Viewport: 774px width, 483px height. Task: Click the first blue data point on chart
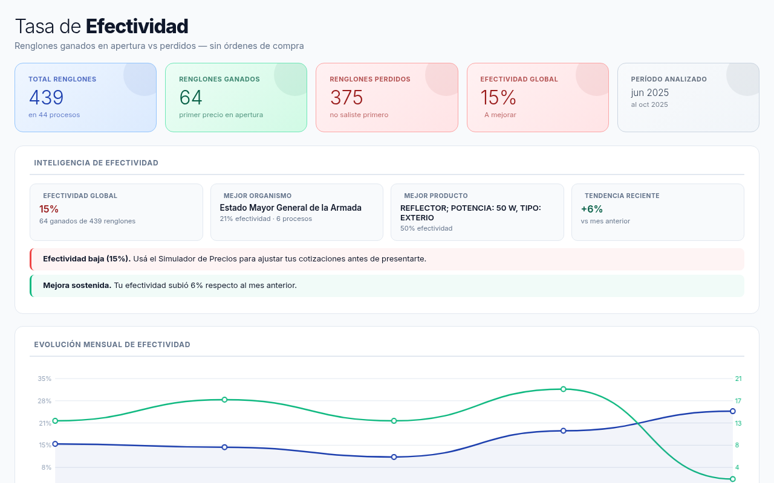[x=55, y=444]
